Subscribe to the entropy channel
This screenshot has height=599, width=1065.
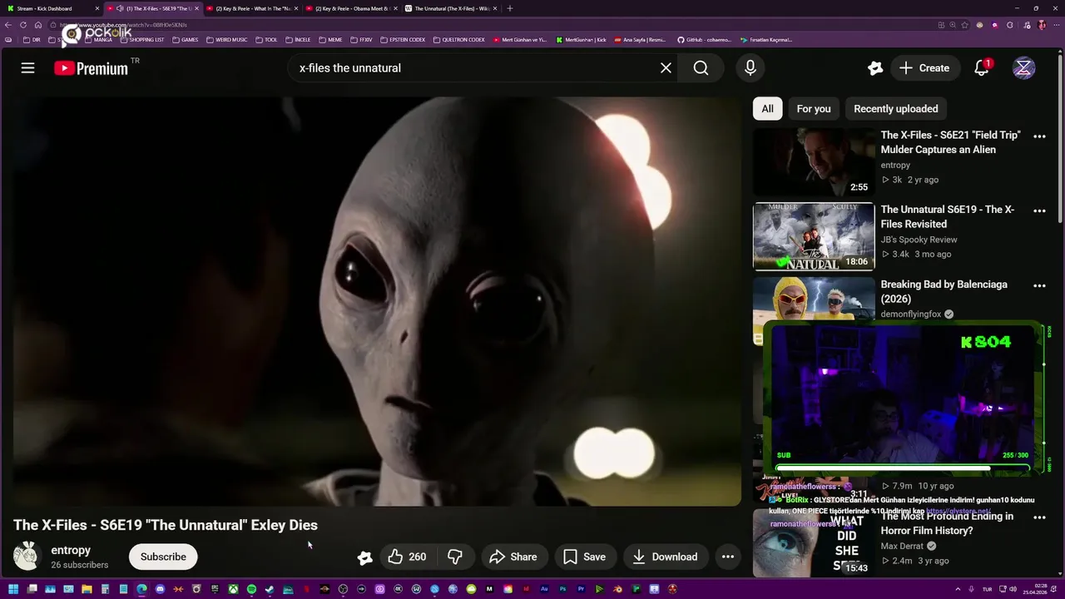[163, 557]
